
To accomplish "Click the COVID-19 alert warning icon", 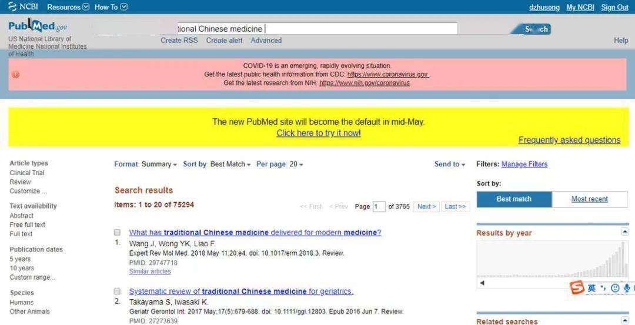I will point(15,75).
